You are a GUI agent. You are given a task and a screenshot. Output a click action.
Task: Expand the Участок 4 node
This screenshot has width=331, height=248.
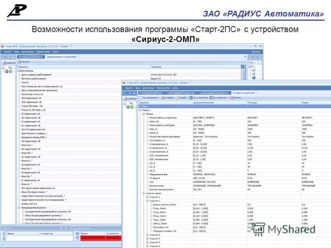point(147,238)
